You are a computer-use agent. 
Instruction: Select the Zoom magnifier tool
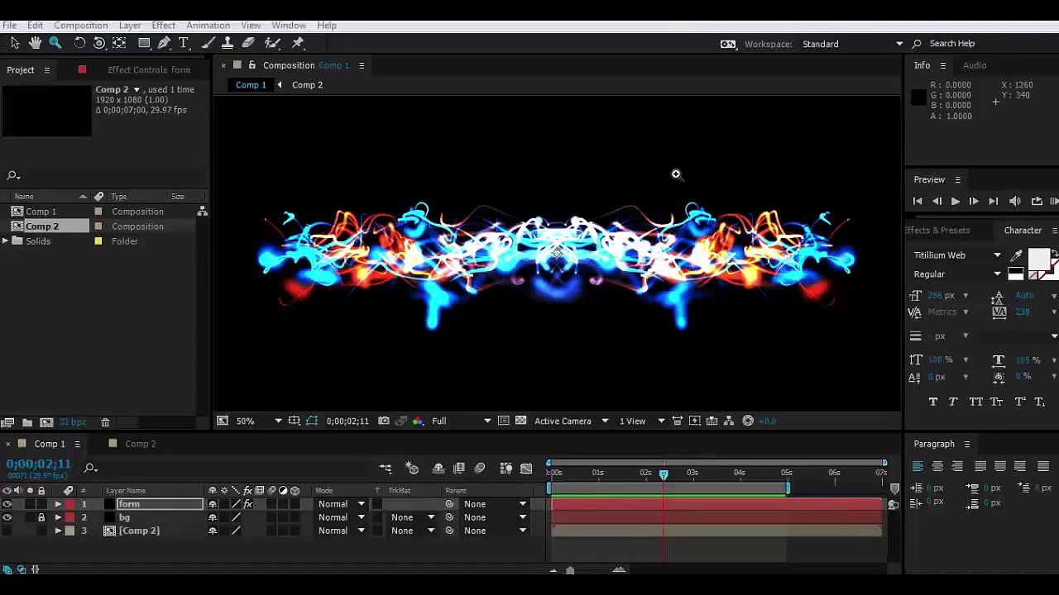[x=55, y=43]
